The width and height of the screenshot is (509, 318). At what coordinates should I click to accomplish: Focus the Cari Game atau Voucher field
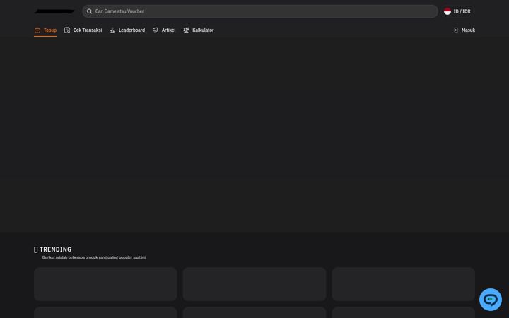point(260,11)
